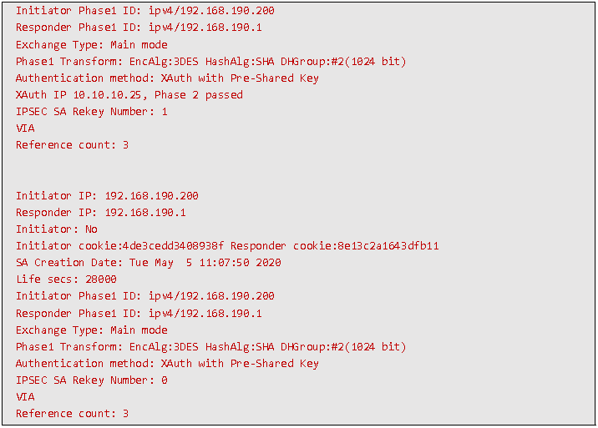This screenshot has height=428, width=598.
Task: Click the second Initiator Phase1 ID line
Action: (x=145, y=296)
